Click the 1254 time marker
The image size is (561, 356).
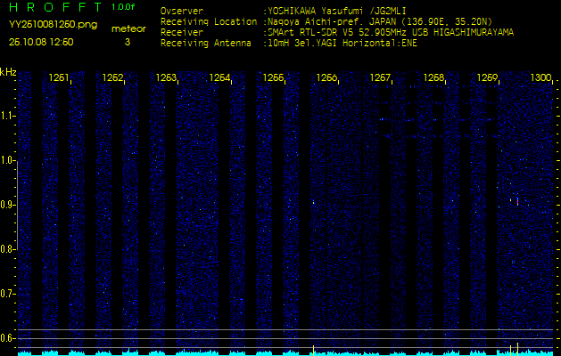(x=219, y=77)
